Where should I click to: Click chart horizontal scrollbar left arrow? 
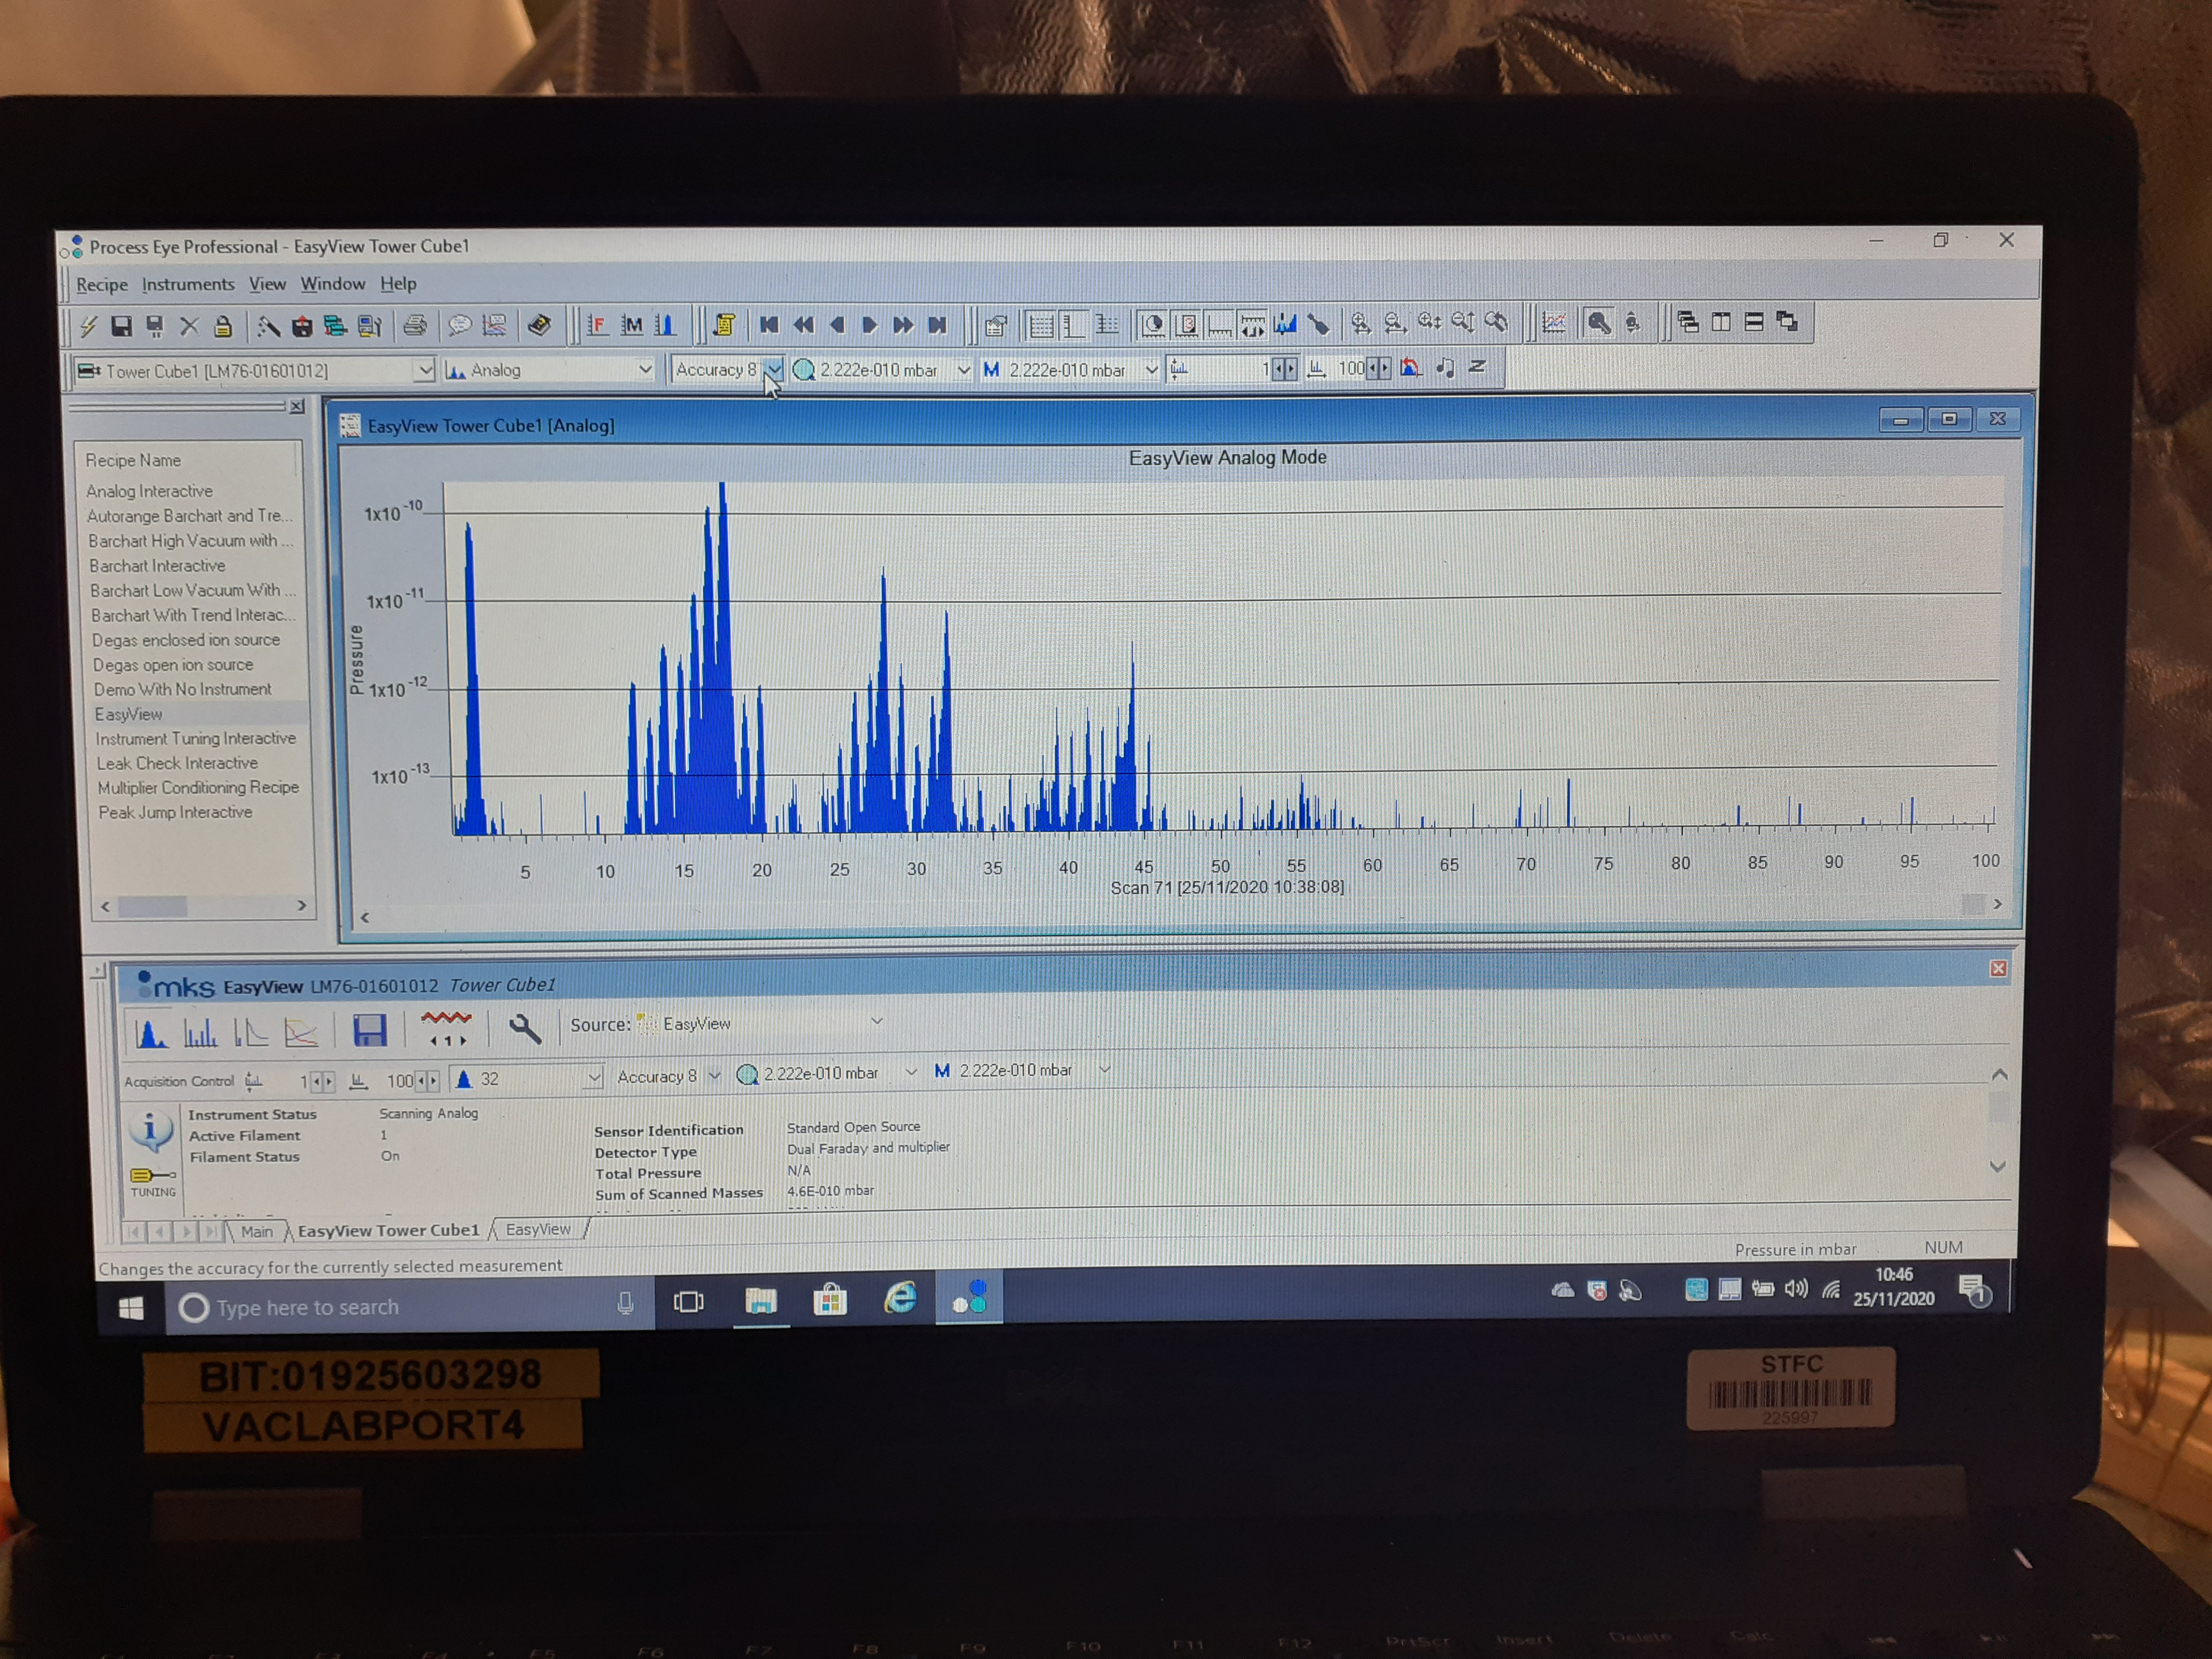tap(365, 917)
